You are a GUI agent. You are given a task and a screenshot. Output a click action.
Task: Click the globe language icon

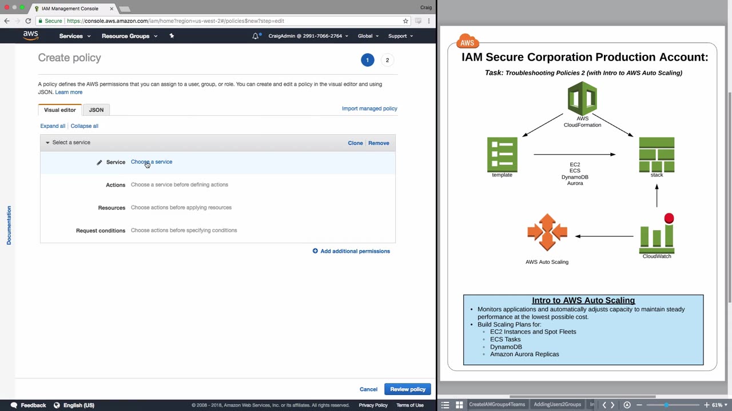[x=57, y=405]
